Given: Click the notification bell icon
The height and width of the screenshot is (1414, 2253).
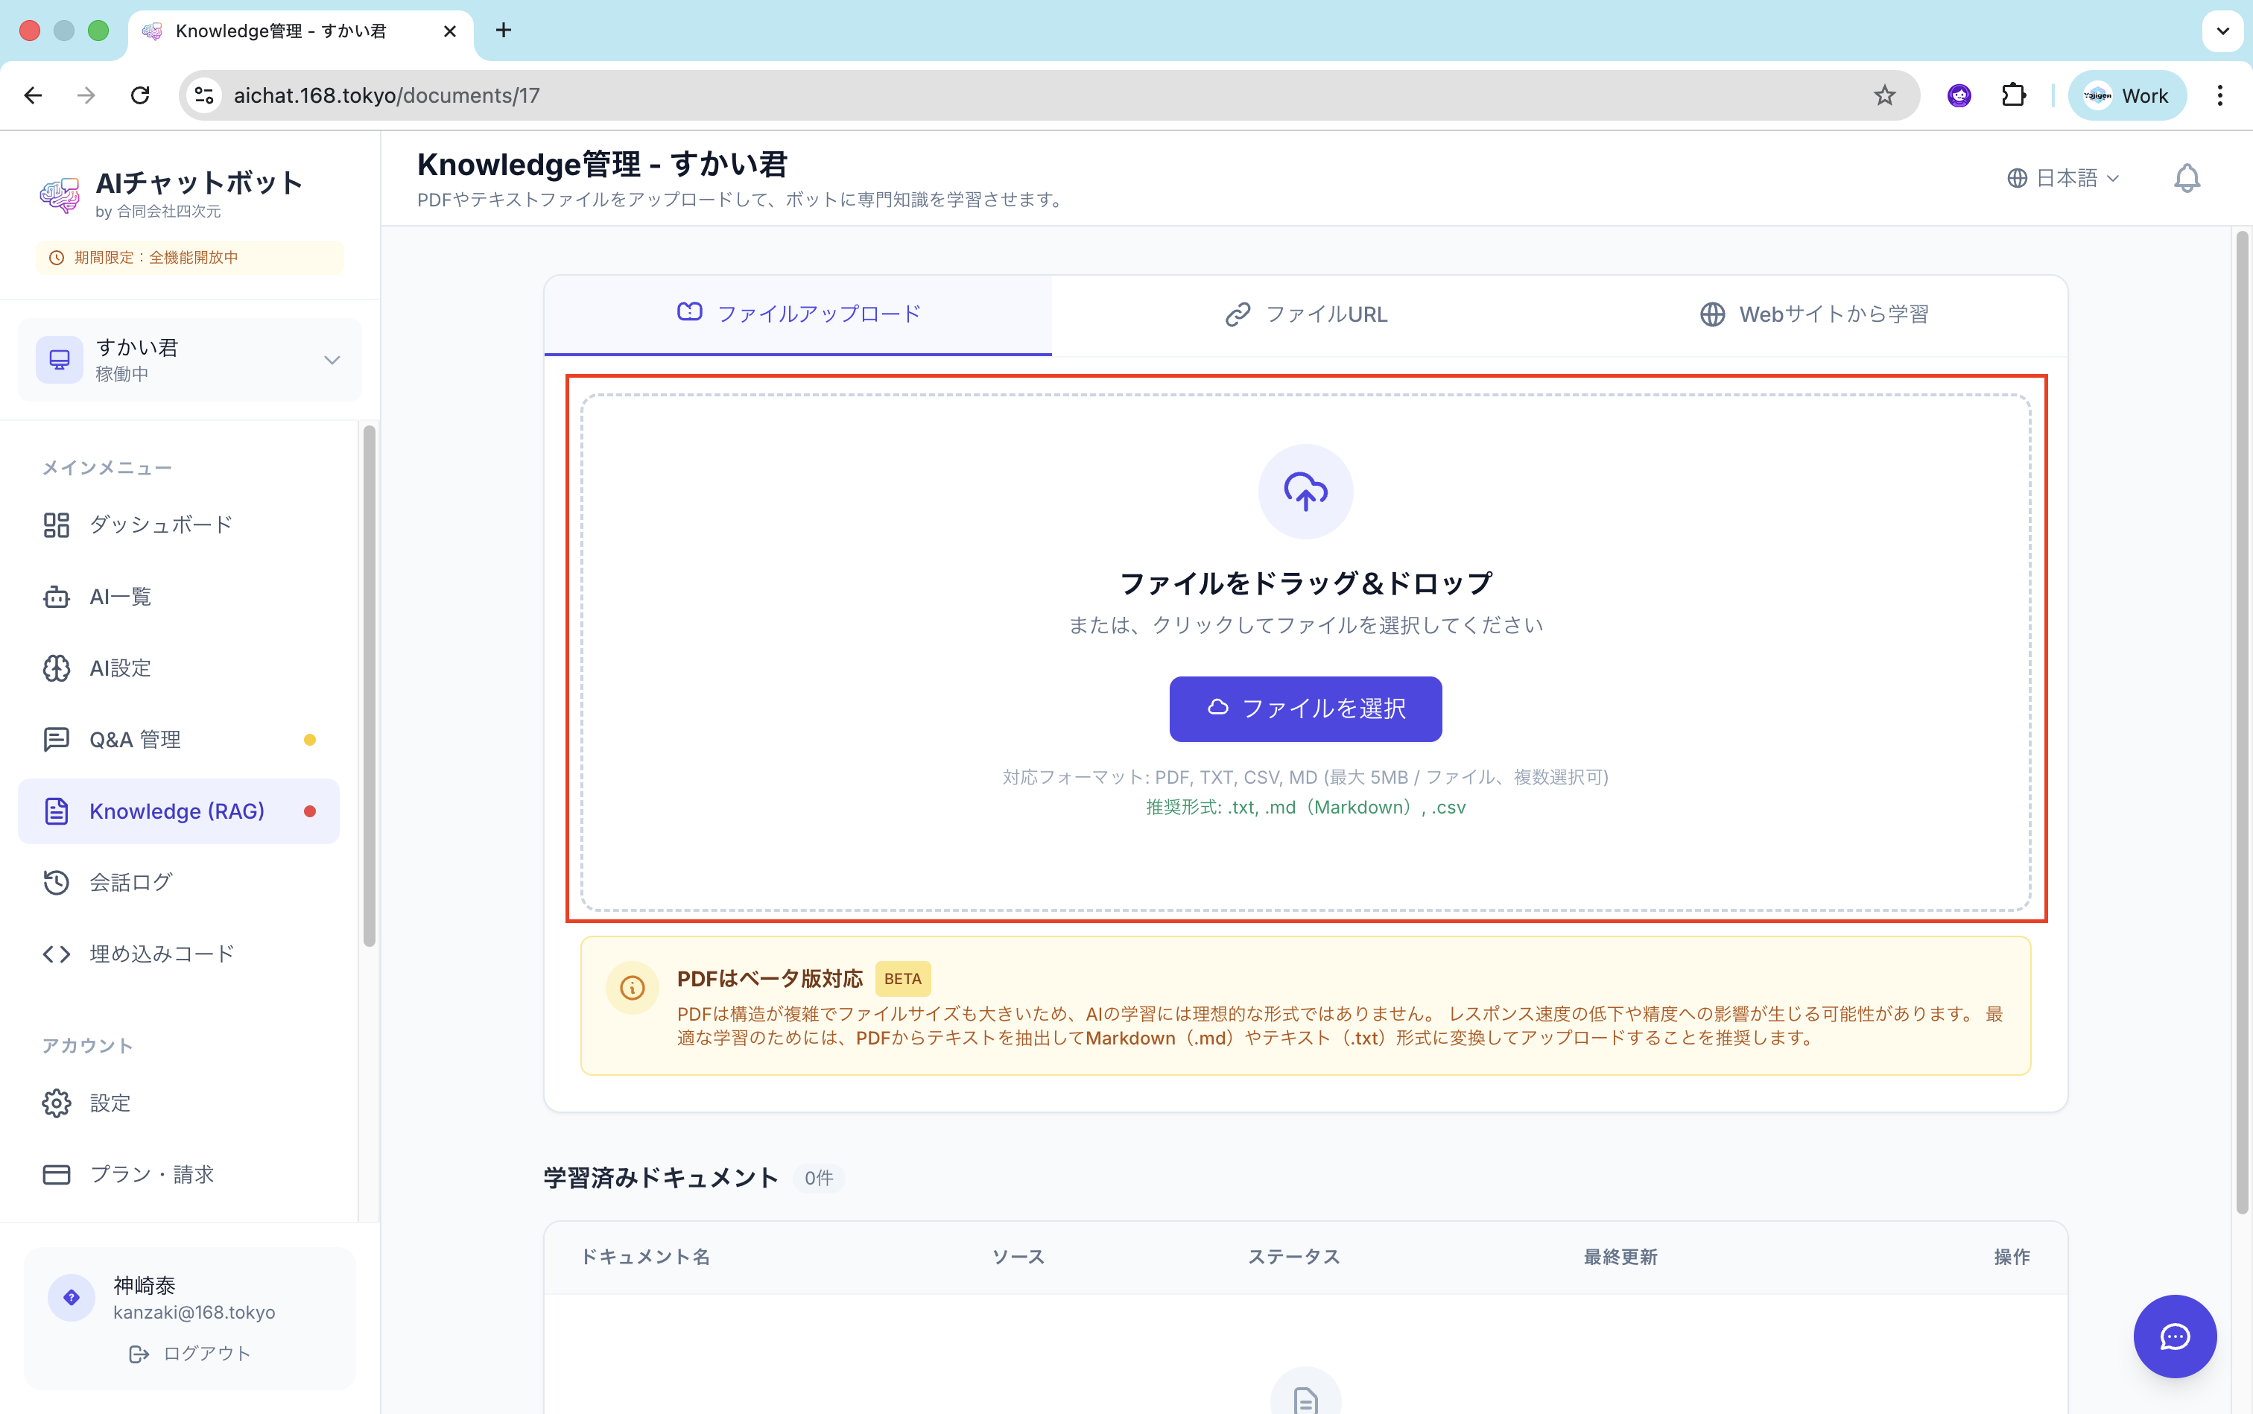Looking at the screenshot, I should point(2186,178).
